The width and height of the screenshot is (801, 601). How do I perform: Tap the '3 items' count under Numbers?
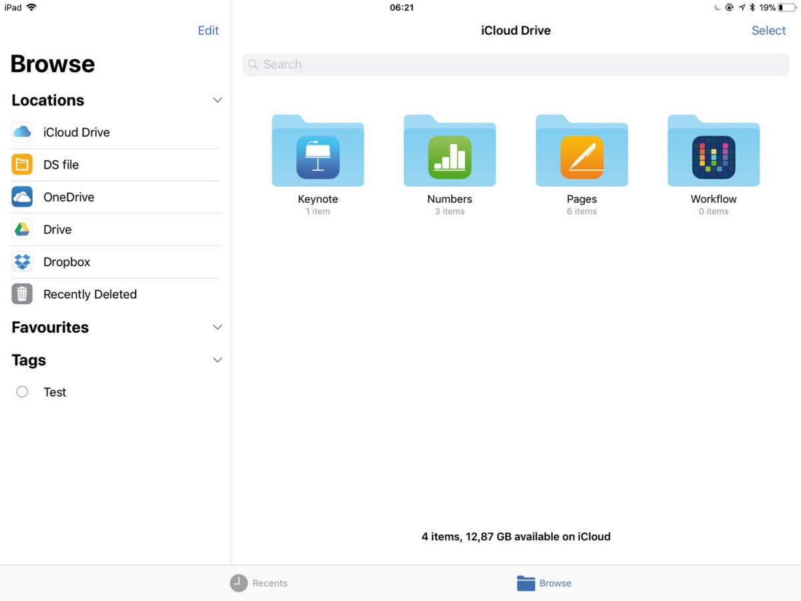pos(450,211)
